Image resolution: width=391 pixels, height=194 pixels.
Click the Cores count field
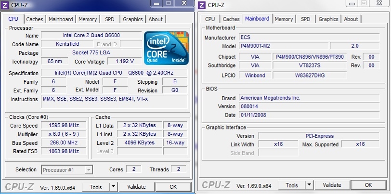point(134,169)
